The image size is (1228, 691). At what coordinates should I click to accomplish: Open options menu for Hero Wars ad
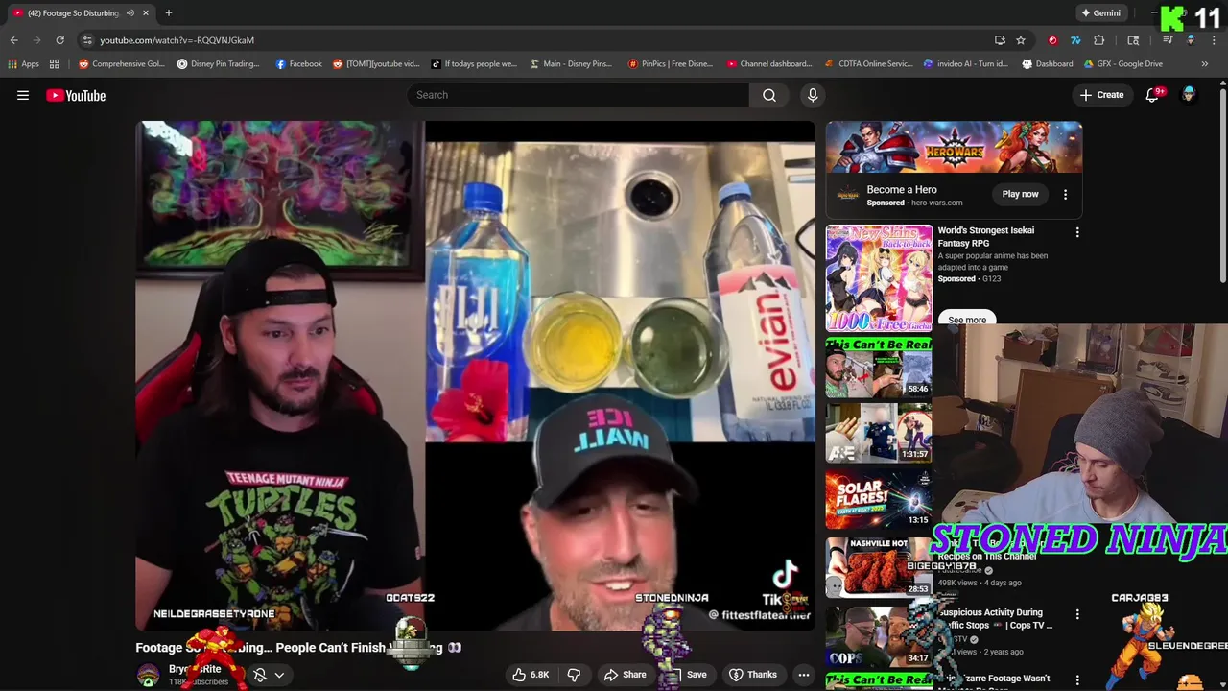point(1065,194)
